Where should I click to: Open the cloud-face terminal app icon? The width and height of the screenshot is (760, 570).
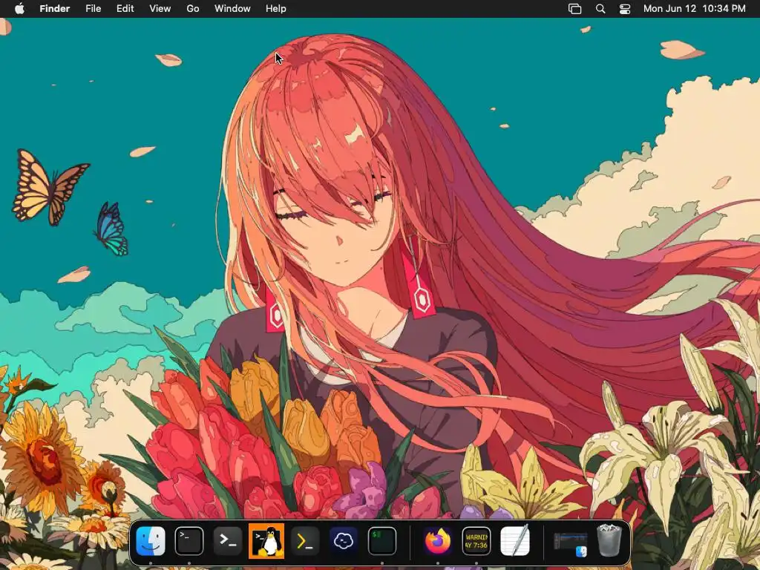click(x=344, y=541)
